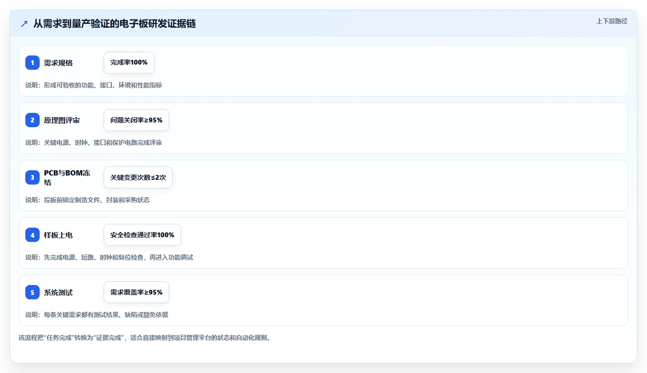Image resolution: width=647 pixels, height=373 pixels.
Task: Select the PCB与BOM冻结 step title
Action: pyautogui.click(x=67, y=177)
